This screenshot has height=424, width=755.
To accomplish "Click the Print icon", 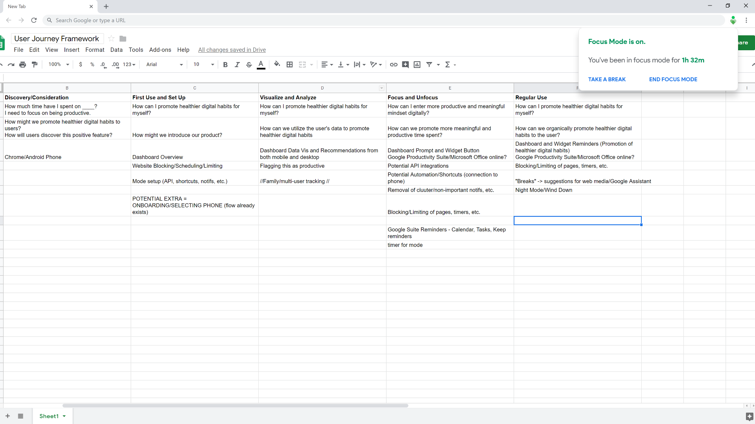I will coord(22,65).
